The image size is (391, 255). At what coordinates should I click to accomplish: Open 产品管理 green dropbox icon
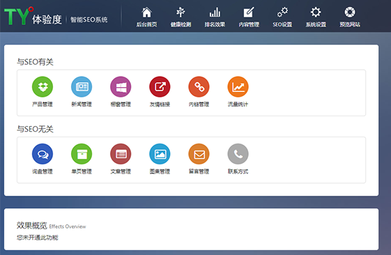click(x=43, y=86)
